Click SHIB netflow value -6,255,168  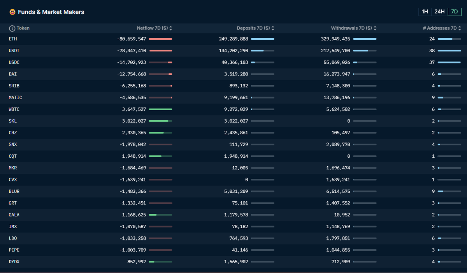pyautogui.click(x=133, y=86)
